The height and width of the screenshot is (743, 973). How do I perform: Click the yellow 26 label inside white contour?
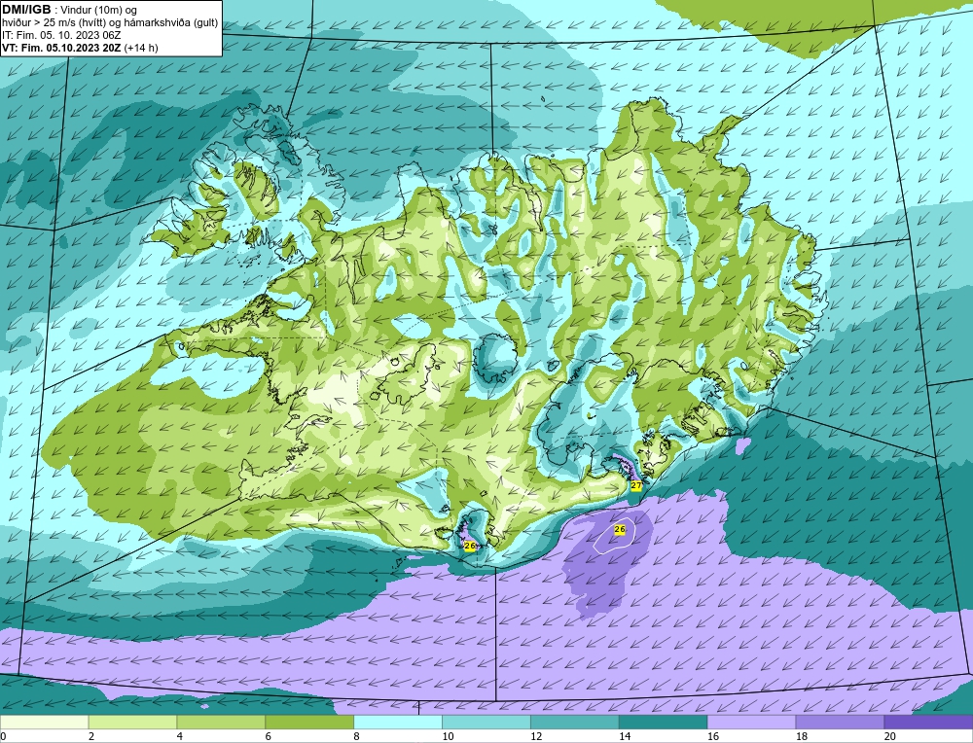[x=619, y=529]
